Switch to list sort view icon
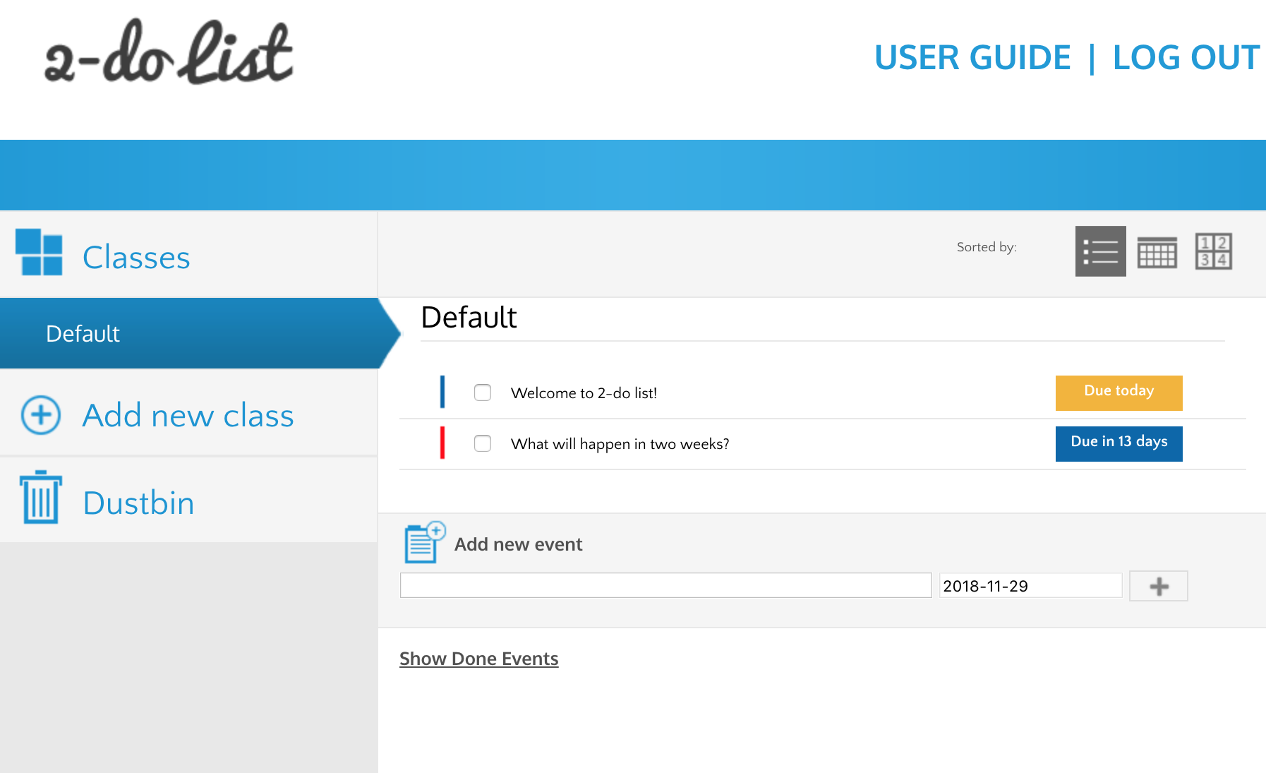Screen dimensions: 1266x773 [1100, 251]
